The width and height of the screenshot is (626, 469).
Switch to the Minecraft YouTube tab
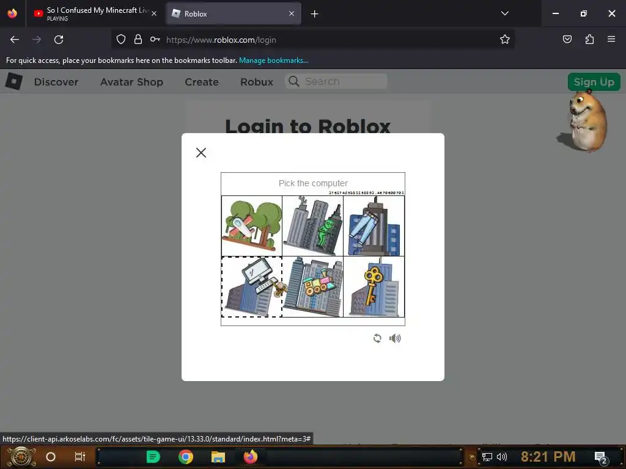pyautogui.click(x=95, y=13)
